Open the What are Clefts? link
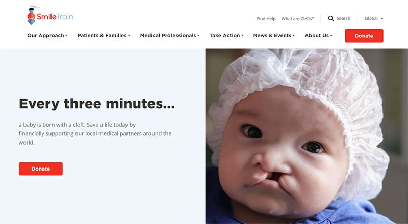 (297, 19)
